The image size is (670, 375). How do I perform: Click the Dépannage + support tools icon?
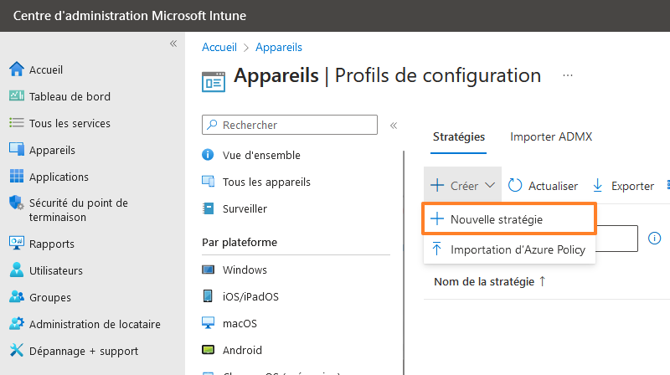point(17,350)
